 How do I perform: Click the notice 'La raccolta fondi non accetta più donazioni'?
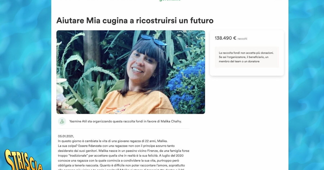click(246, 53)
